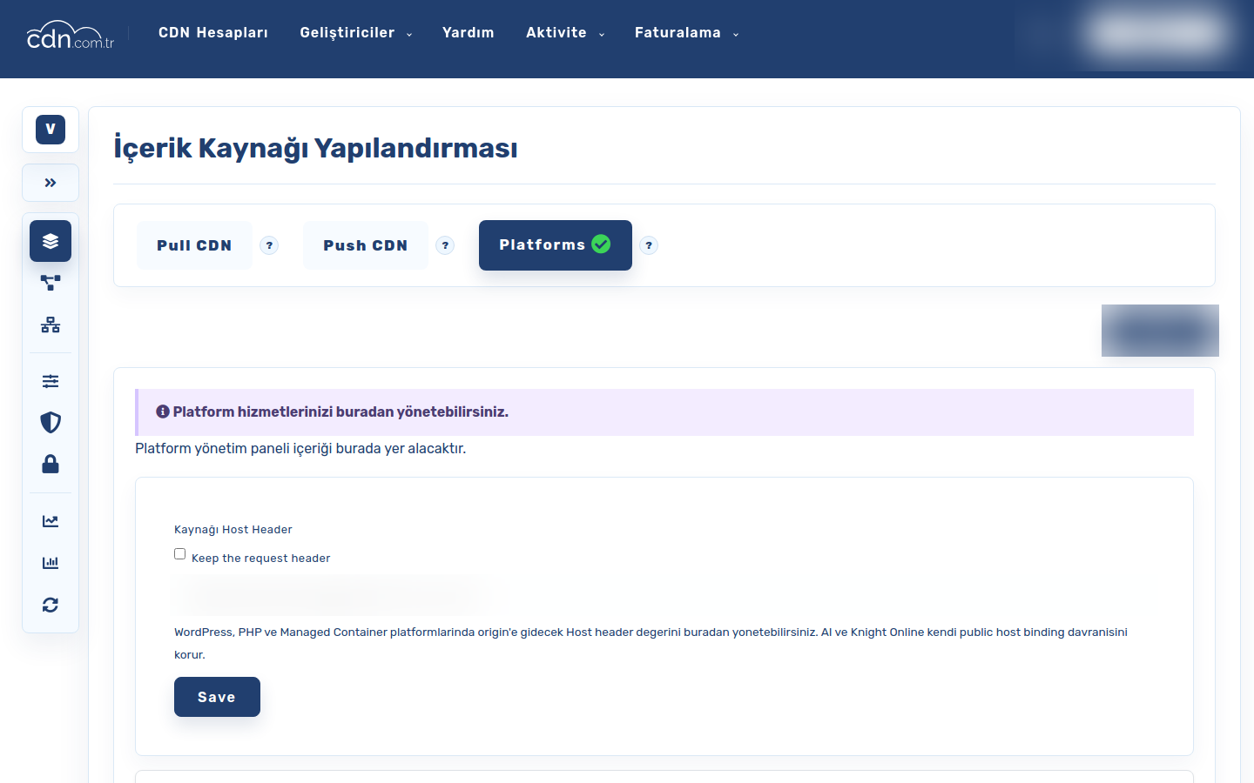The height and width of the screenshot is (783, 1254).
Task: Open the shield security icon in the sidebar
Action: [51, 423]
